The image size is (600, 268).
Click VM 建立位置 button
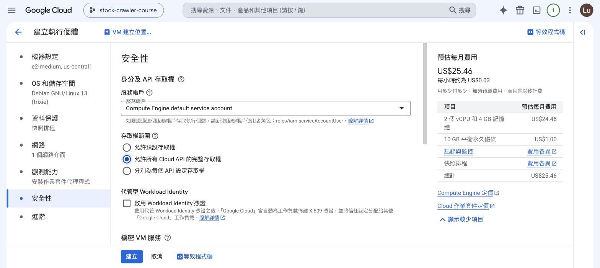coord(128,32)
